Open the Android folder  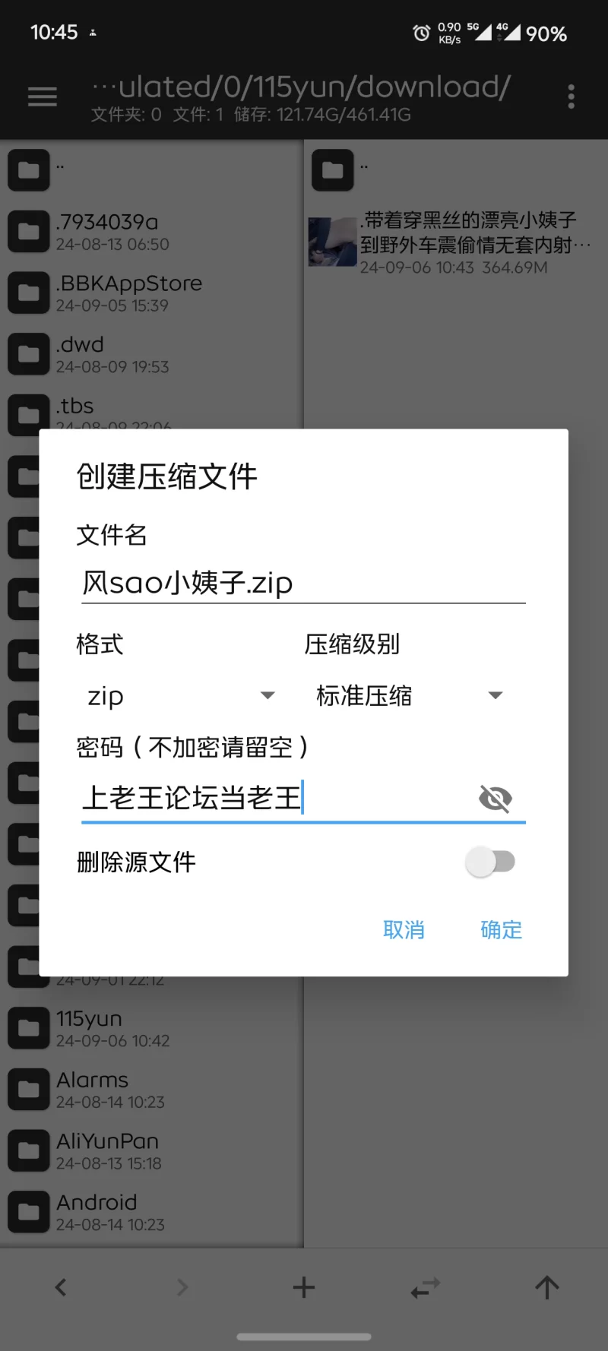point(152,1212)
